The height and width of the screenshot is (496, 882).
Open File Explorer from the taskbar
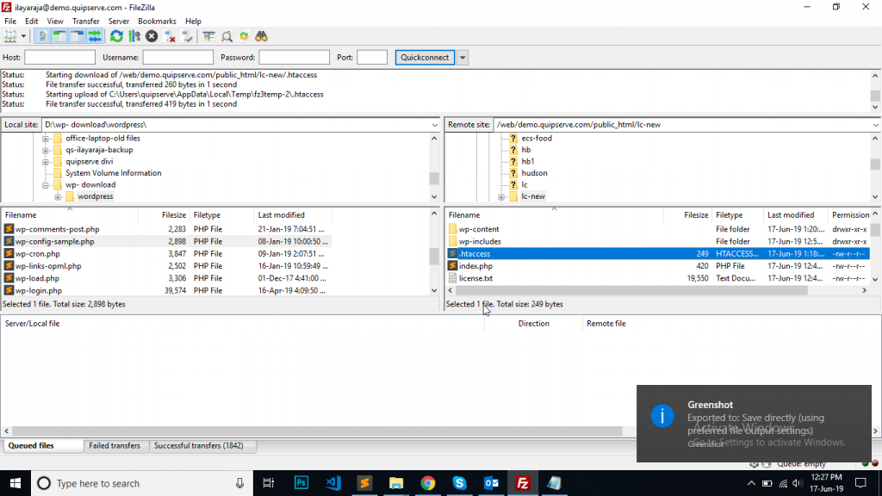tap(396, 483)
